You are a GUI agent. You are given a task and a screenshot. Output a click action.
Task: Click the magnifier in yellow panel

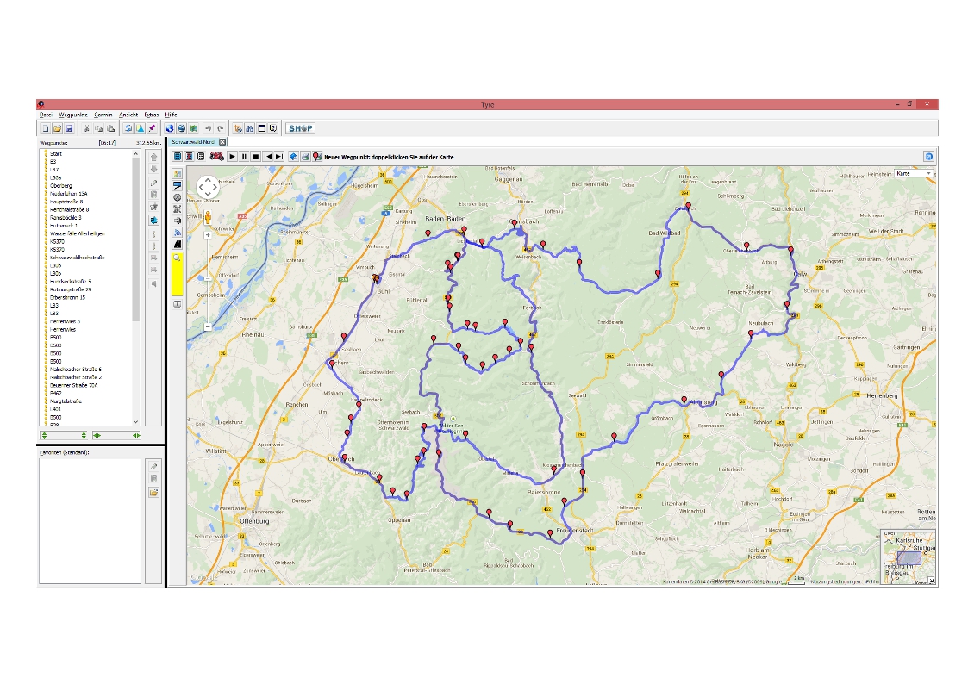(177, 258)
